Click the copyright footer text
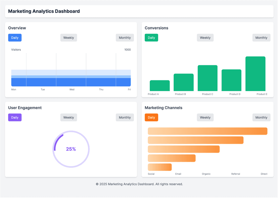Screen dimensions: 278x198 (x=139, y=184)
